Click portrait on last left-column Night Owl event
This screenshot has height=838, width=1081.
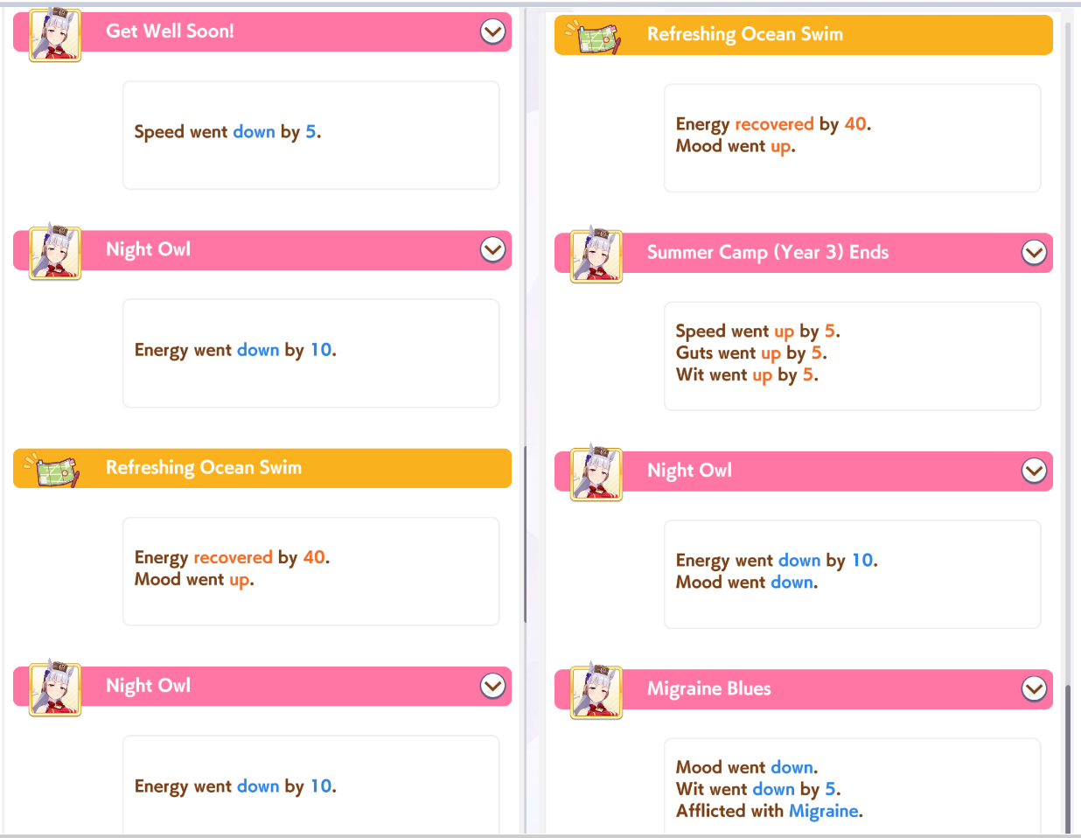(x=55, y=689)
